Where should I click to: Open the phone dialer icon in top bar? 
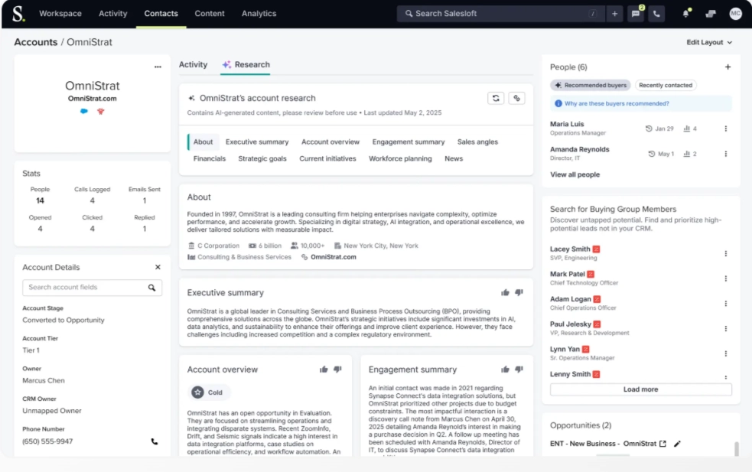[x=656, y=14]
